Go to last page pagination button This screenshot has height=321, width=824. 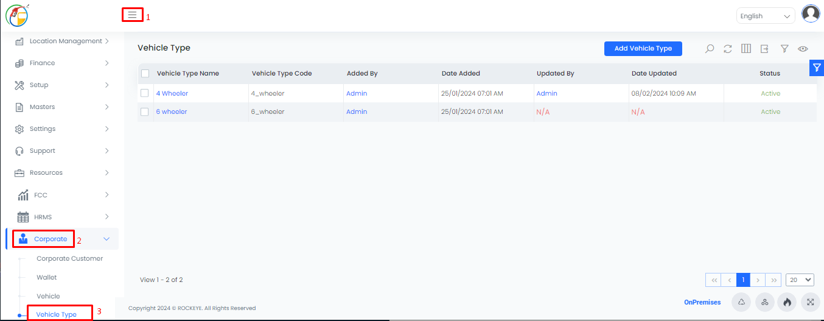click(773, 280)
